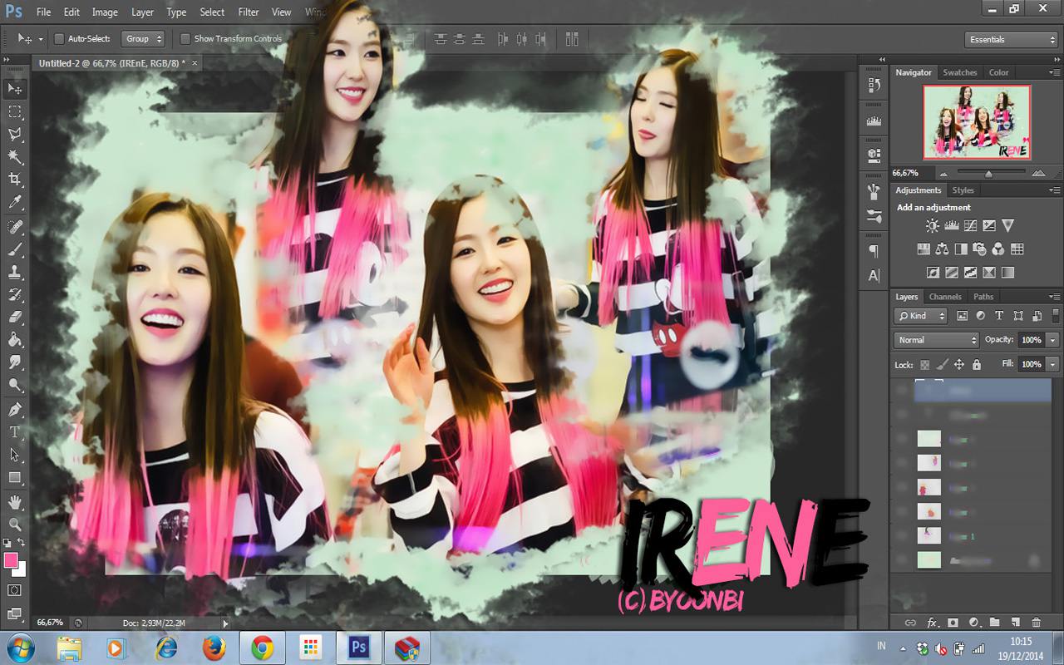Zoom in using Navigator large mountains button
The image size is (1064, 665).
tap(1038, 173)
